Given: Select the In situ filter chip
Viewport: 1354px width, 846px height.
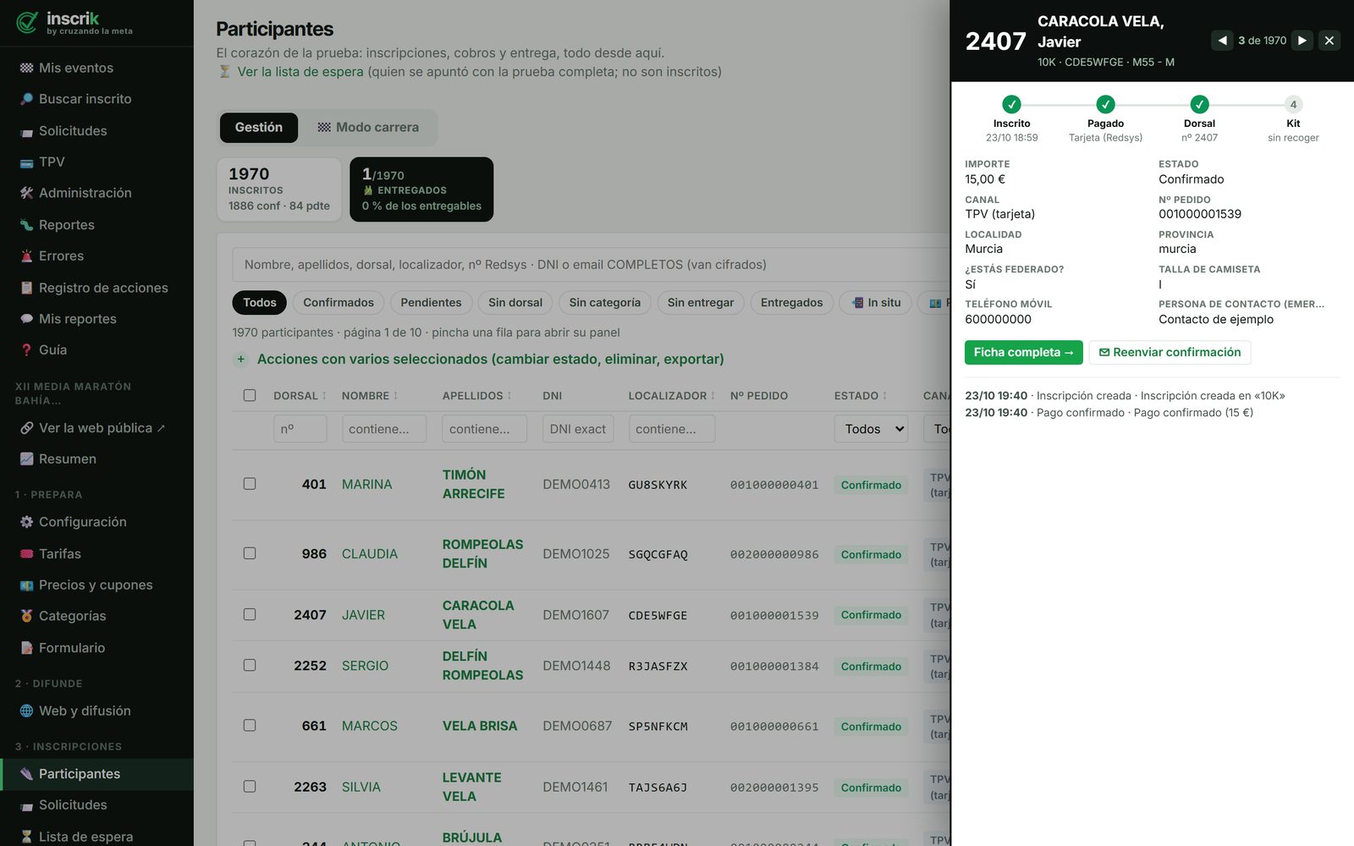Looking at the screenshot, I should (x=876, y=303).
